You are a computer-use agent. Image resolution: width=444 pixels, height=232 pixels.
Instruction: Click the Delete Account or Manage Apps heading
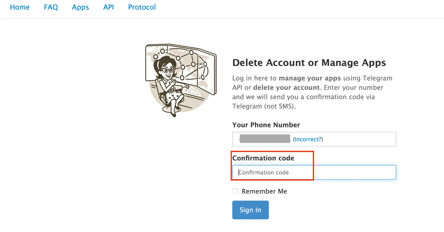pyautogui.click(x=309, y=63)
